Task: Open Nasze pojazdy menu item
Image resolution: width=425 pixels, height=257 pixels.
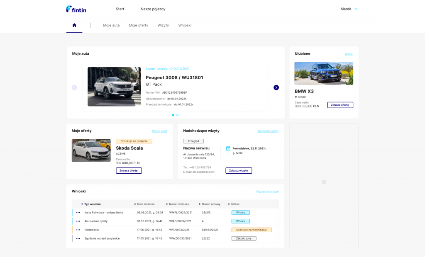Action: (x=153, y=9)
